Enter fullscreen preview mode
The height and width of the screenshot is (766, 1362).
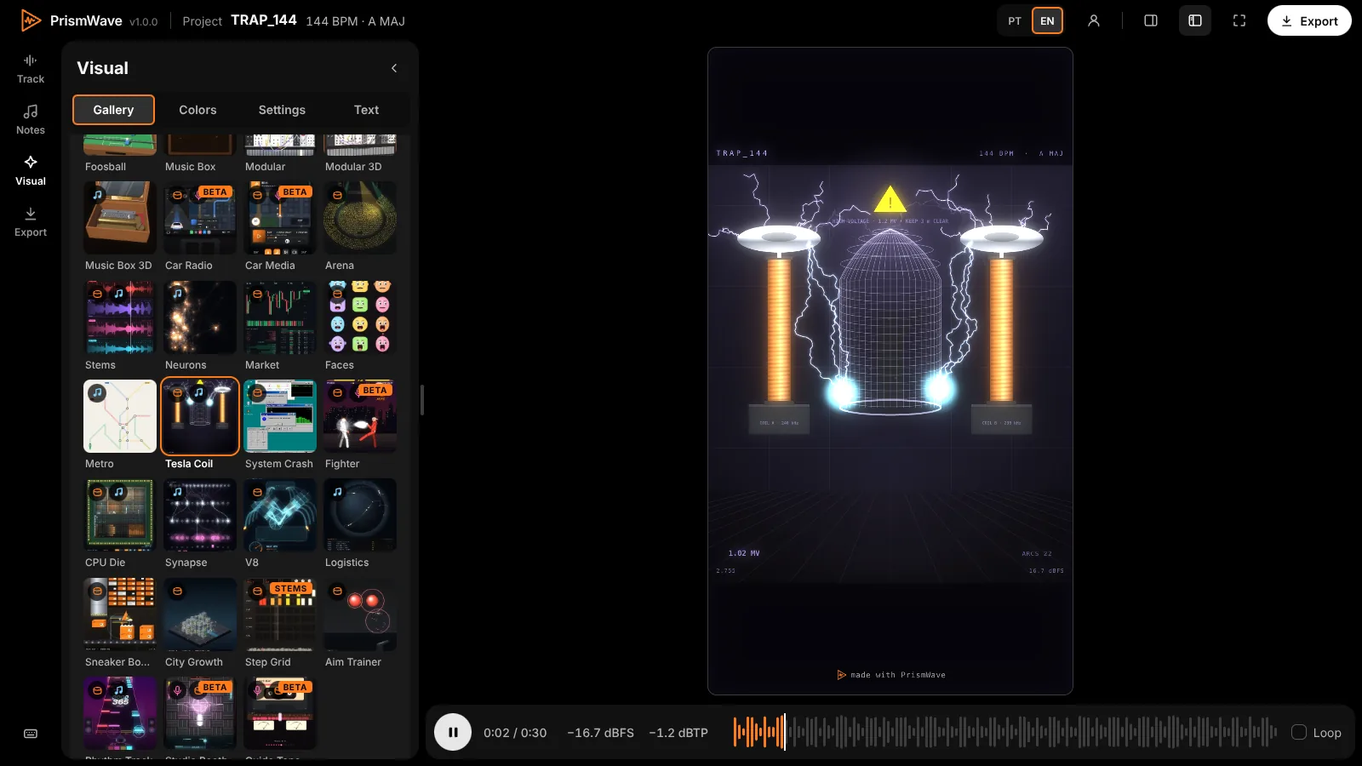1239,20
